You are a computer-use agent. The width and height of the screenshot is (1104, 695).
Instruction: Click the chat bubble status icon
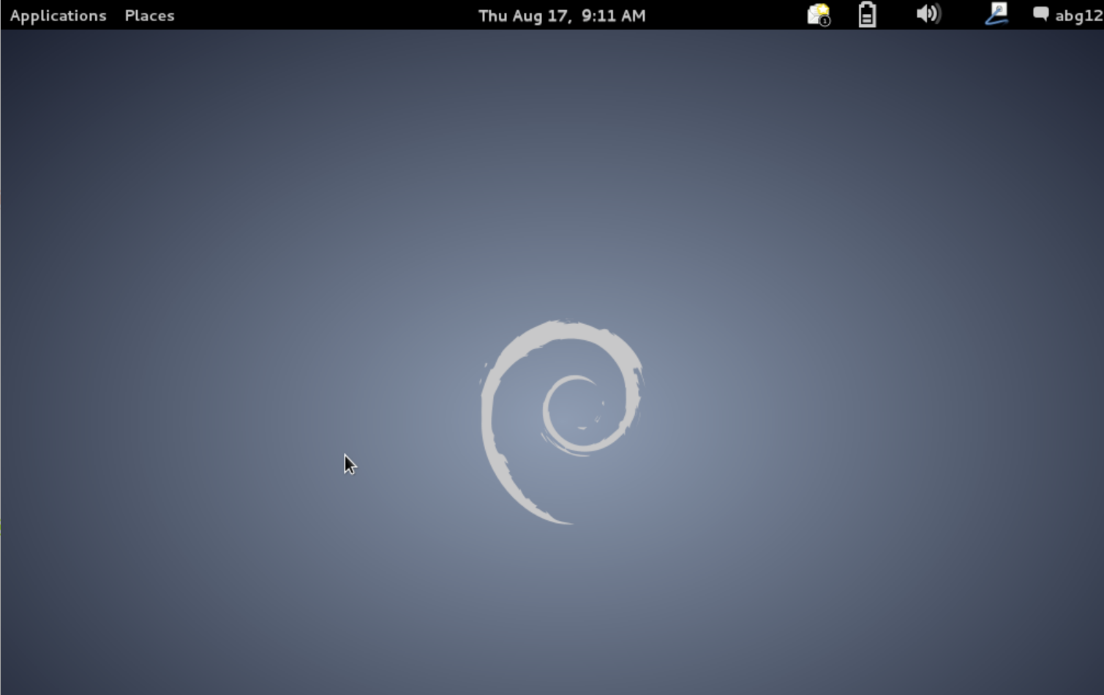pyautogui.click(x=1040, y=14)
